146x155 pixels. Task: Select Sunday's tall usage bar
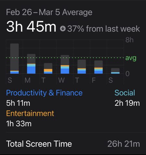click(x=15, y=59)
